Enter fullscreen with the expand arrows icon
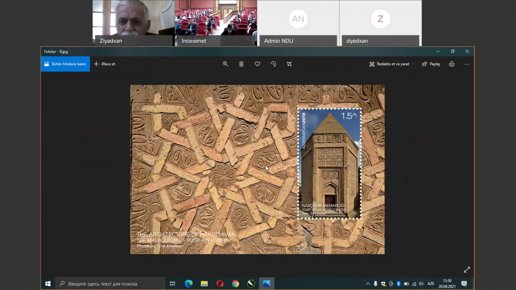 tap(467, 269)
